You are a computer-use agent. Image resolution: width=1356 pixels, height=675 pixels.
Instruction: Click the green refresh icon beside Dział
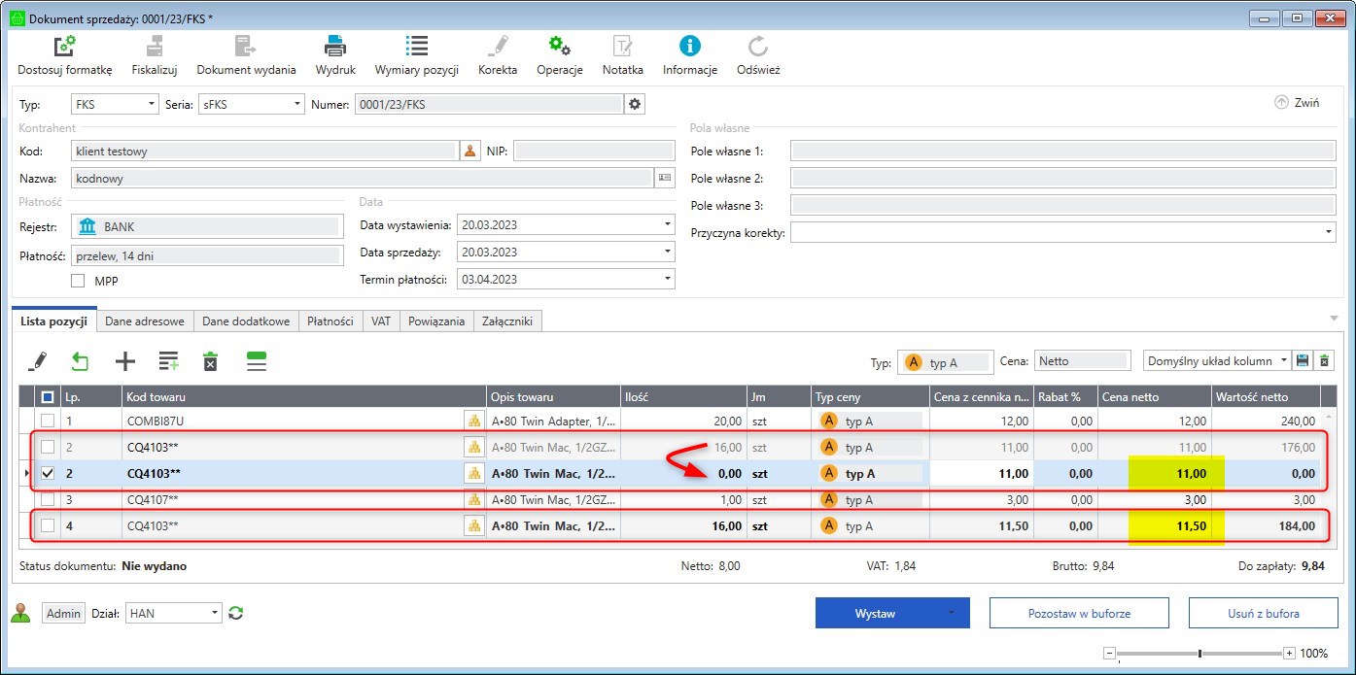point(235,613)
